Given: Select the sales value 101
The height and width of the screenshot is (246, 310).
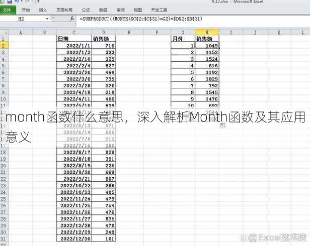Looking at the screenshot, I should click(x=104, y=238).
